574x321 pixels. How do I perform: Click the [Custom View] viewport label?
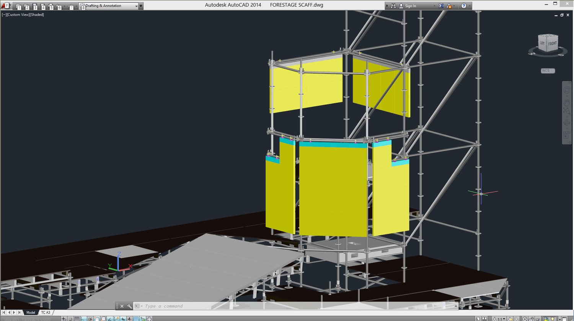(18, 15)
